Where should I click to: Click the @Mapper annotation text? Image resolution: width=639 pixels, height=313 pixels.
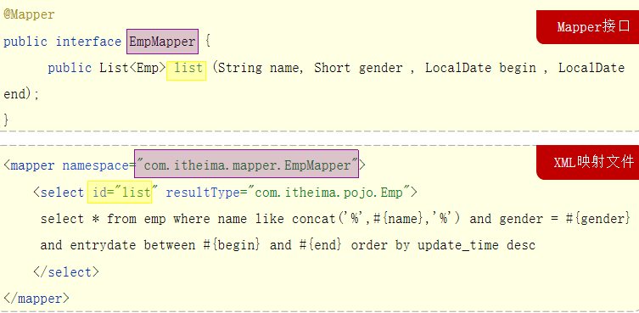pyautogui.click(x=29, y=14)
